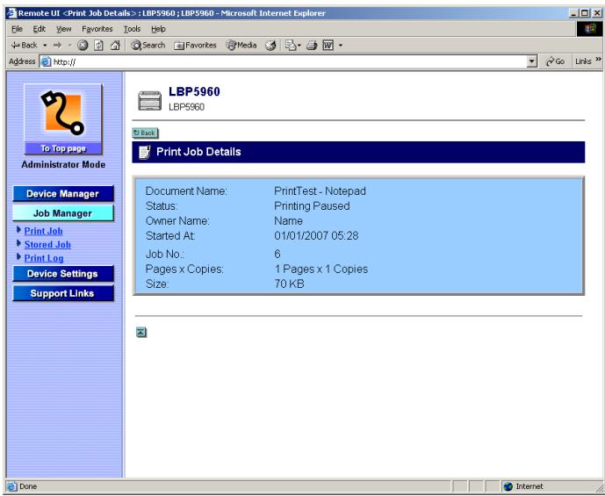Click the small green Back button
The image size is (605, 496).
145,133
